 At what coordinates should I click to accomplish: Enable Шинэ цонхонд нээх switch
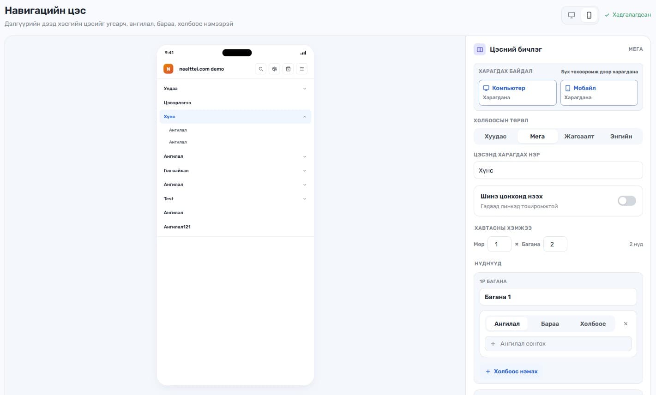coord(627,201)
